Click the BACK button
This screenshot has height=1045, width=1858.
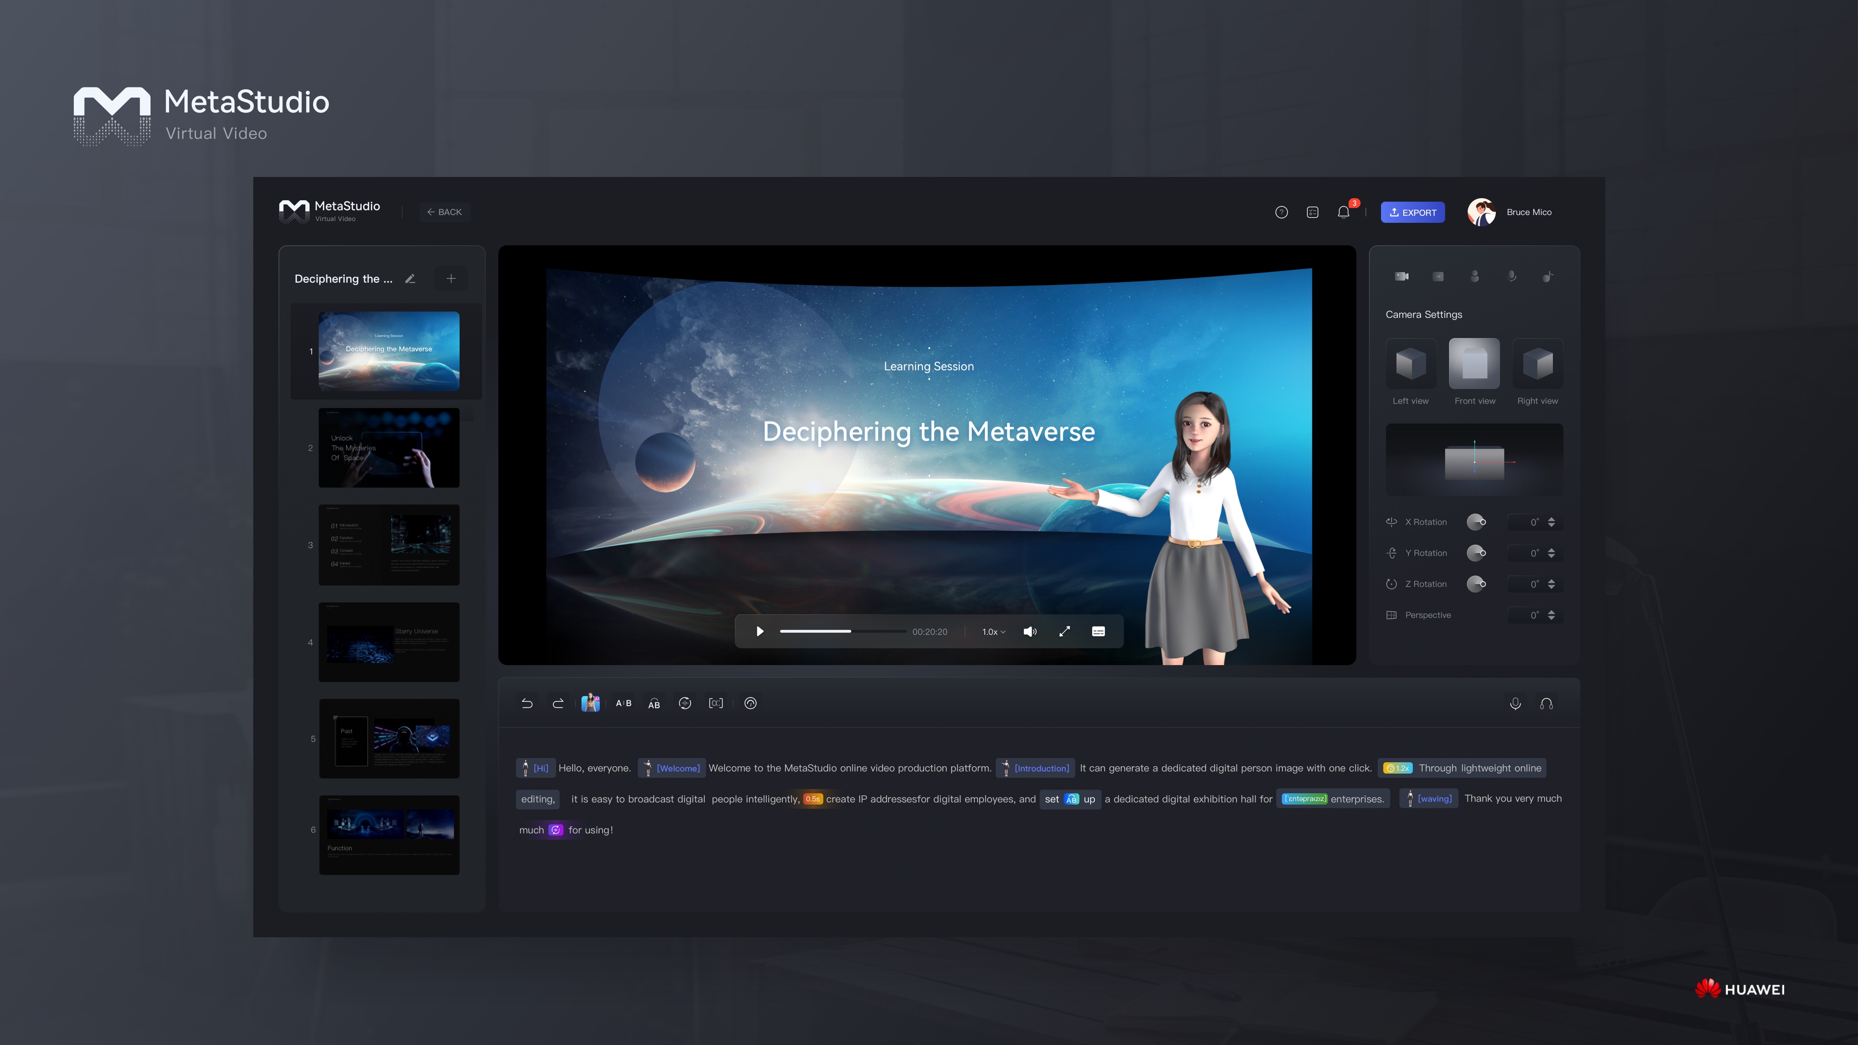[445, 212]
